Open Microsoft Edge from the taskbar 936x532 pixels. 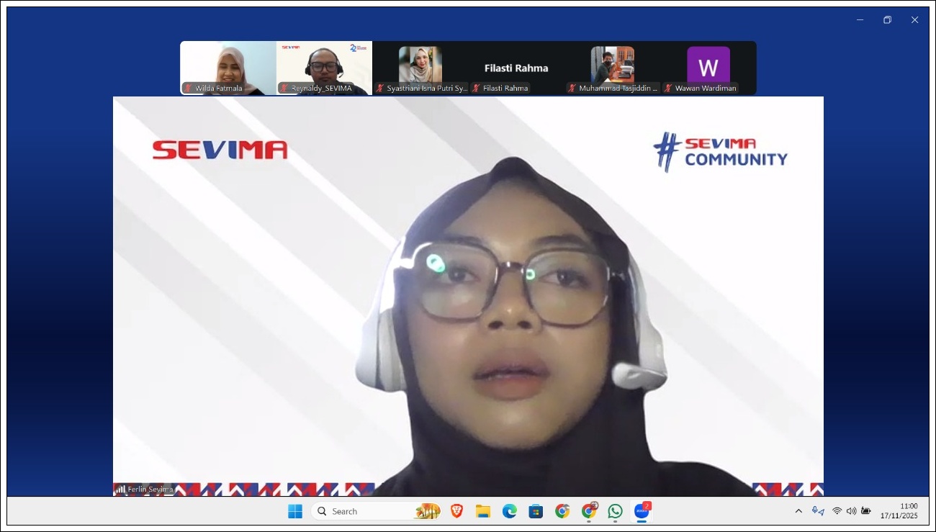[x=510, y=511]
